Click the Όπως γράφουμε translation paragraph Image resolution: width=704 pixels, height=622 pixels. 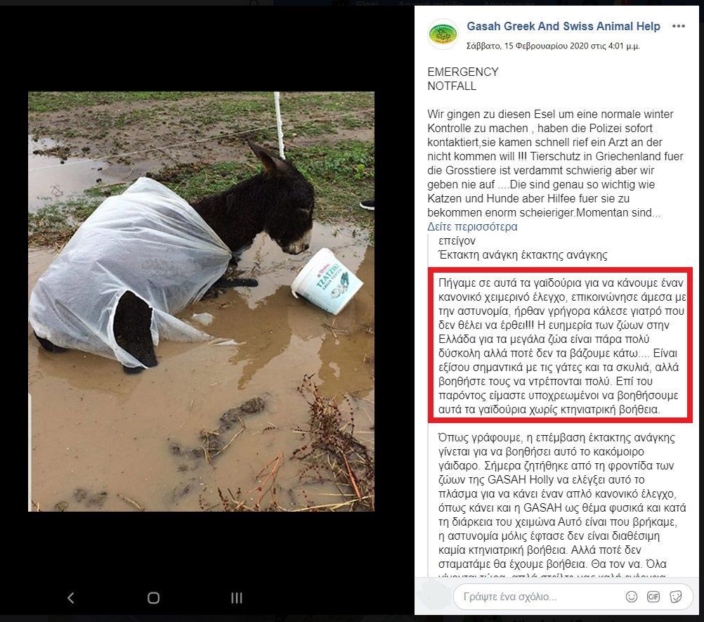562,500
